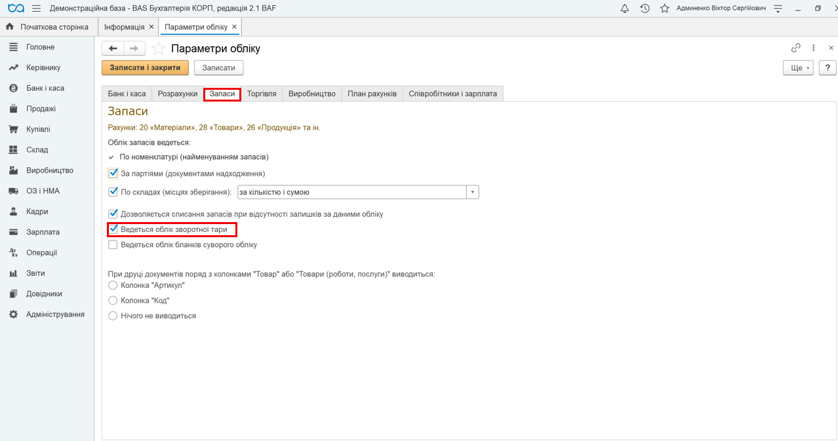The width and height of the screenshot is (838, 441).
Task: Select Колонка "Код" radio option
Action: 113,300
